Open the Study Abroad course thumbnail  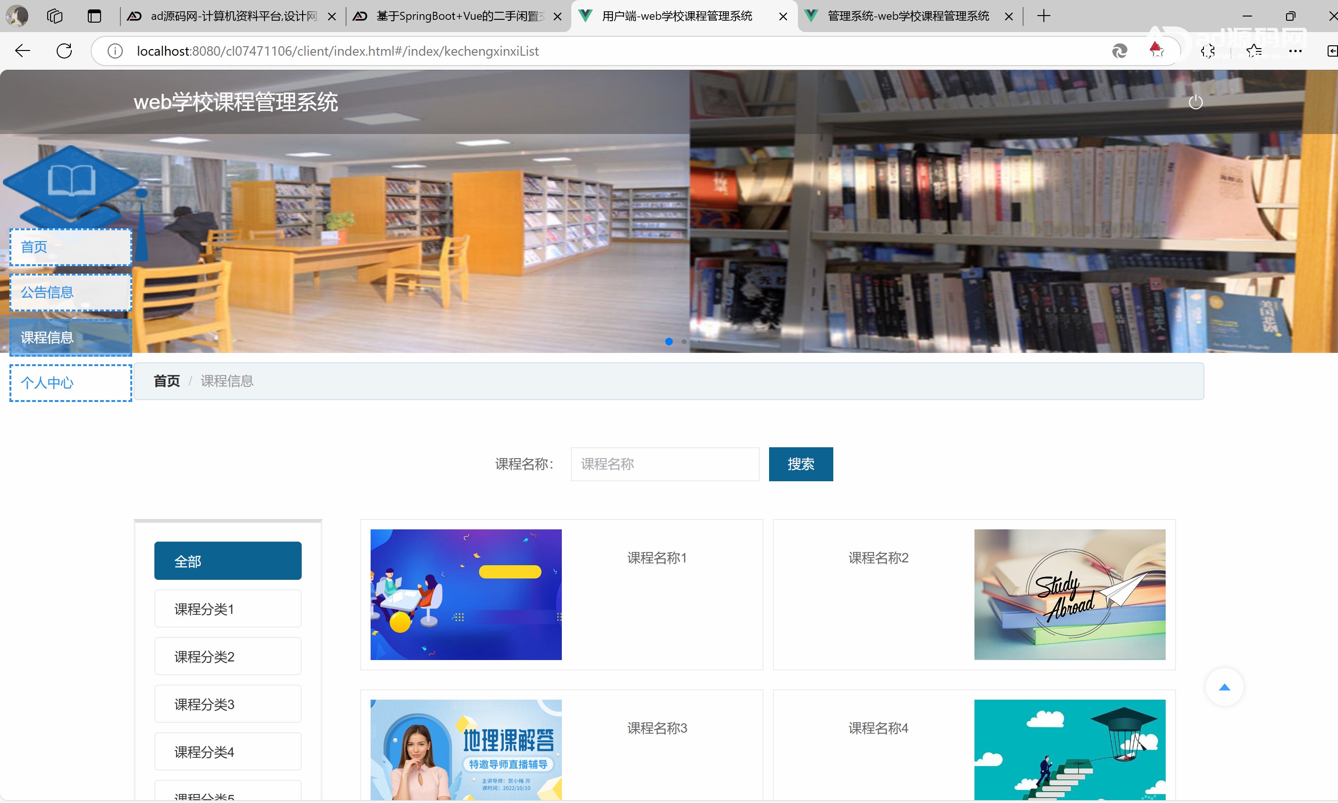point(1069,594)
